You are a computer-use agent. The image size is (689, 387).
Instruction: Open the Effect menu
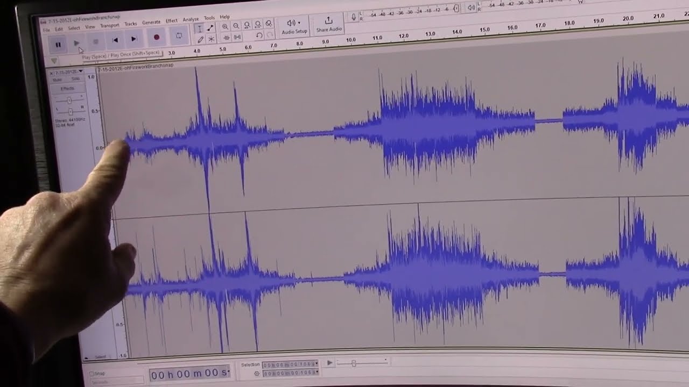point(172,21)
